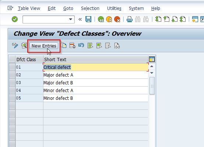The width and height of the screenshot is (204, 147).
Task: Select row for defect class 01
Action: (12, 67)
